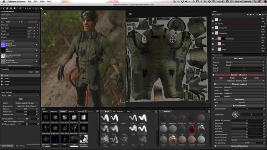
Task: Remove the Height channel with its minus icon
Action: (x=37, y=31)
